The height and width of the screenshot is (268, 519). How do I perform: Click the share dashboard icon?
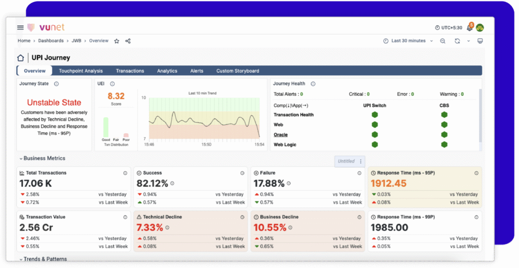coord(128,41)
